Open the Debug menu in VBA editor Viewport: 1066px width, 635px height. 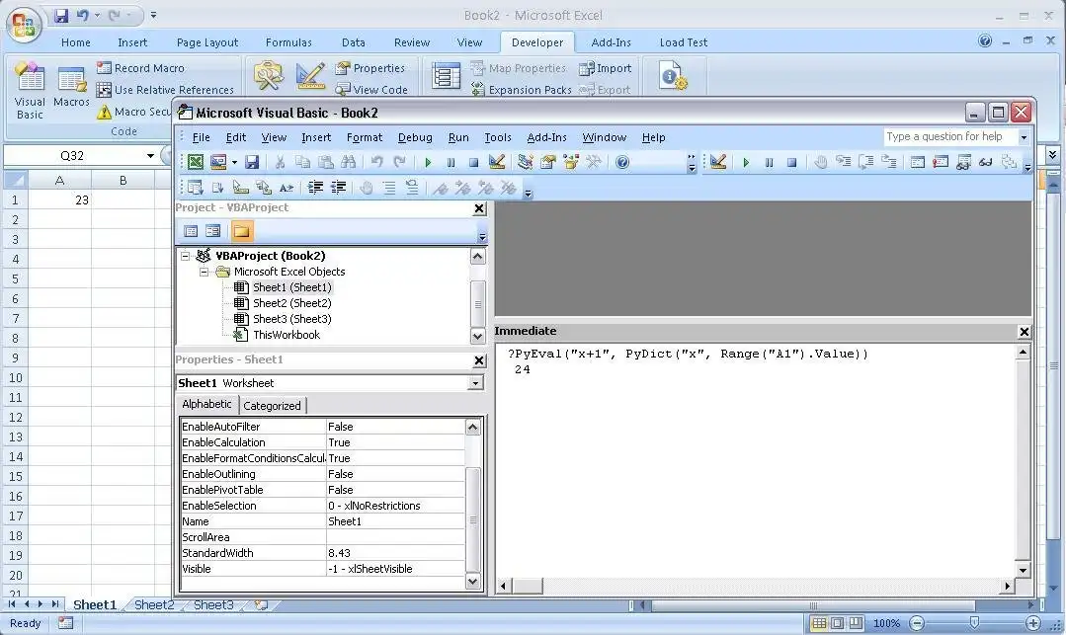coord(415,137)
